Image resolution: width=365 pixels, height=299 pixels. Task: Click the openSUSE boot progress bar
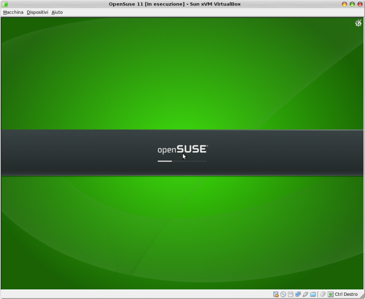point(182,160)
